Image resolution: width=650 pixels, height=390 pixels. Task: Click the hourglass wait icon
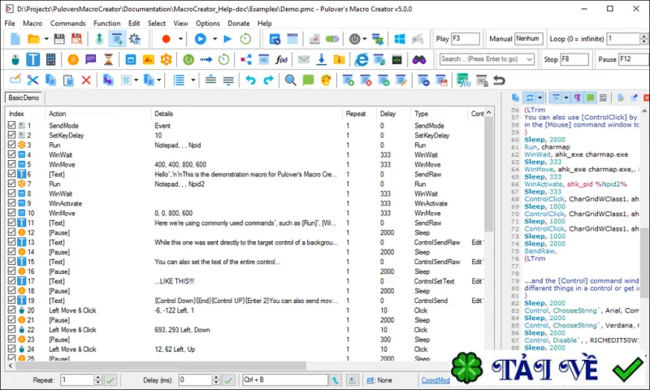108,59
